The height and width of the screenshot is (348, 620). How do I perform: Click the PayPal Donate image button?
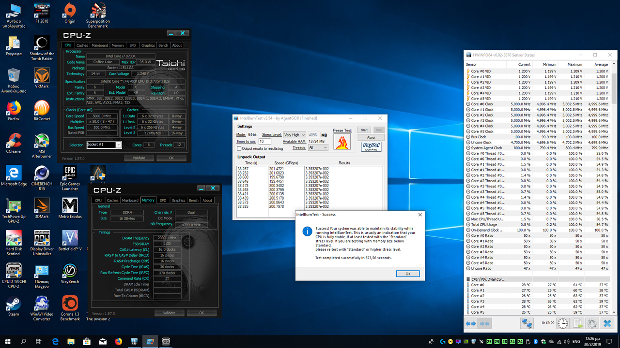[371, 146]
